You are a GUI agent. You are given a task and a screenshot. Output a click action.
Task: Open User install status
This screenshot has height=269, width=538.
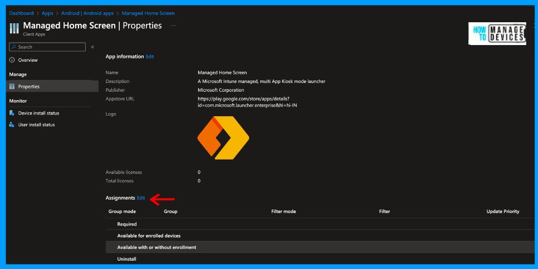coord(36,124)
